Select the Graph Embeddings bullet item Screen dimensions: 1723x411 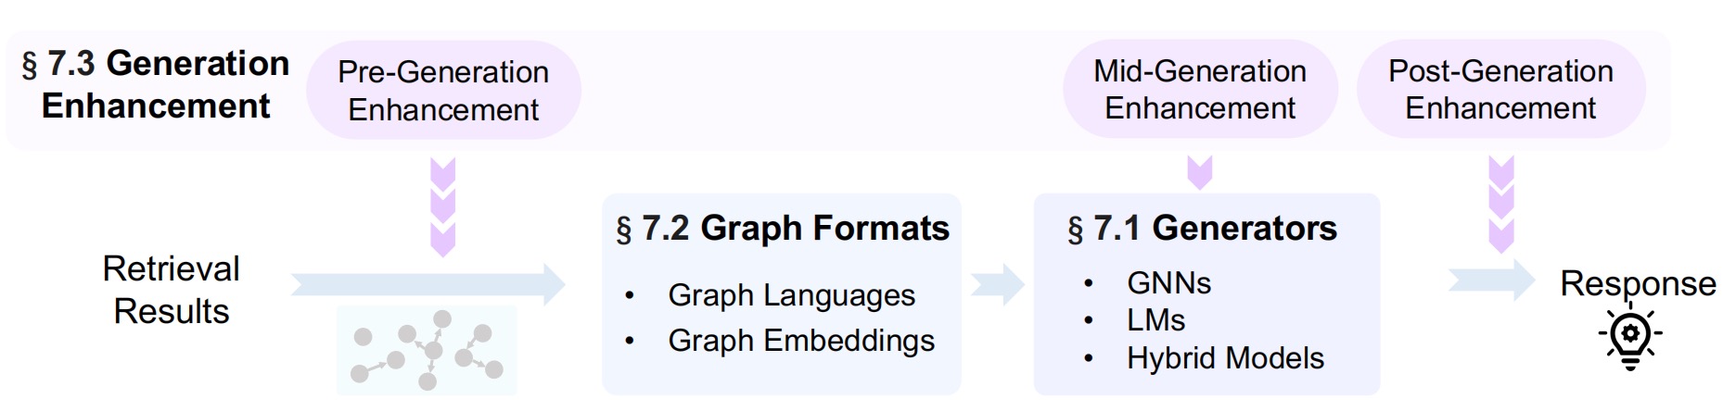coord(801,341)
